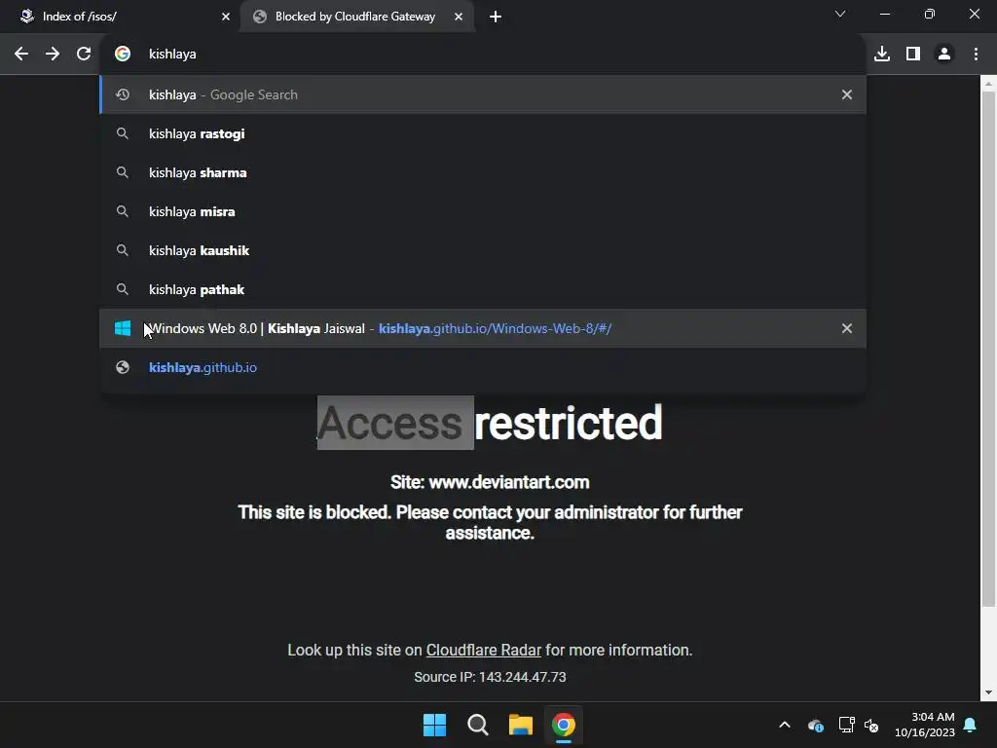This screenshot has height=748, width=997.
Task: Open the network tray icon
Action: coord(846,725)
